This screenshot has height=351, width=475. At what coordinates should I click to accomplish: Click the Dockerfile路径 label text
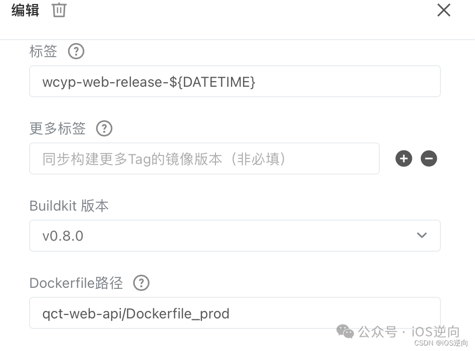coord(76,283)
